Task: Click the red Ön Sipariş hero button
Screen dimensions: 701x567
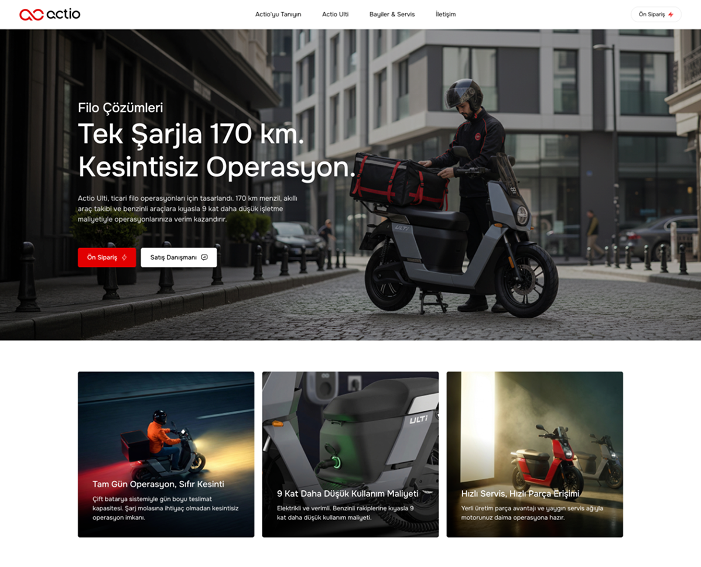Action: (107, 257)
